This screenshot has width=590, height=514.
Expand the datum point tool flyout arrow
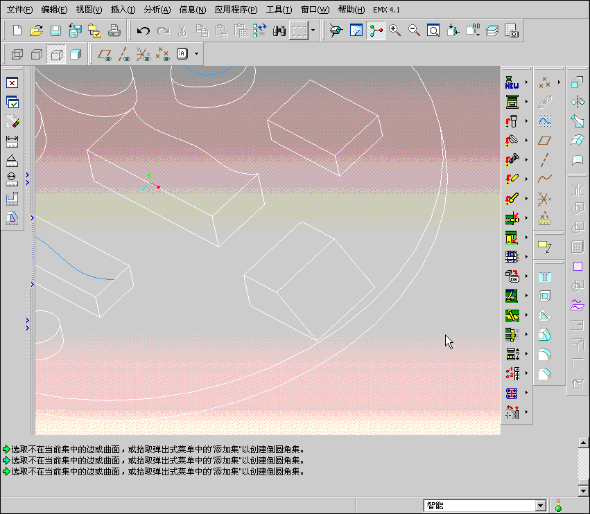559,82
